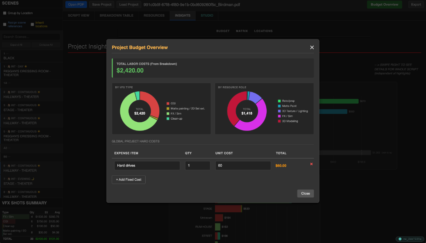Image resolution: width=426 pixels, height=243 pixels.
Task: Click the house icon on scene 2 Hallways - Theater
Action: tap(8, 92)
